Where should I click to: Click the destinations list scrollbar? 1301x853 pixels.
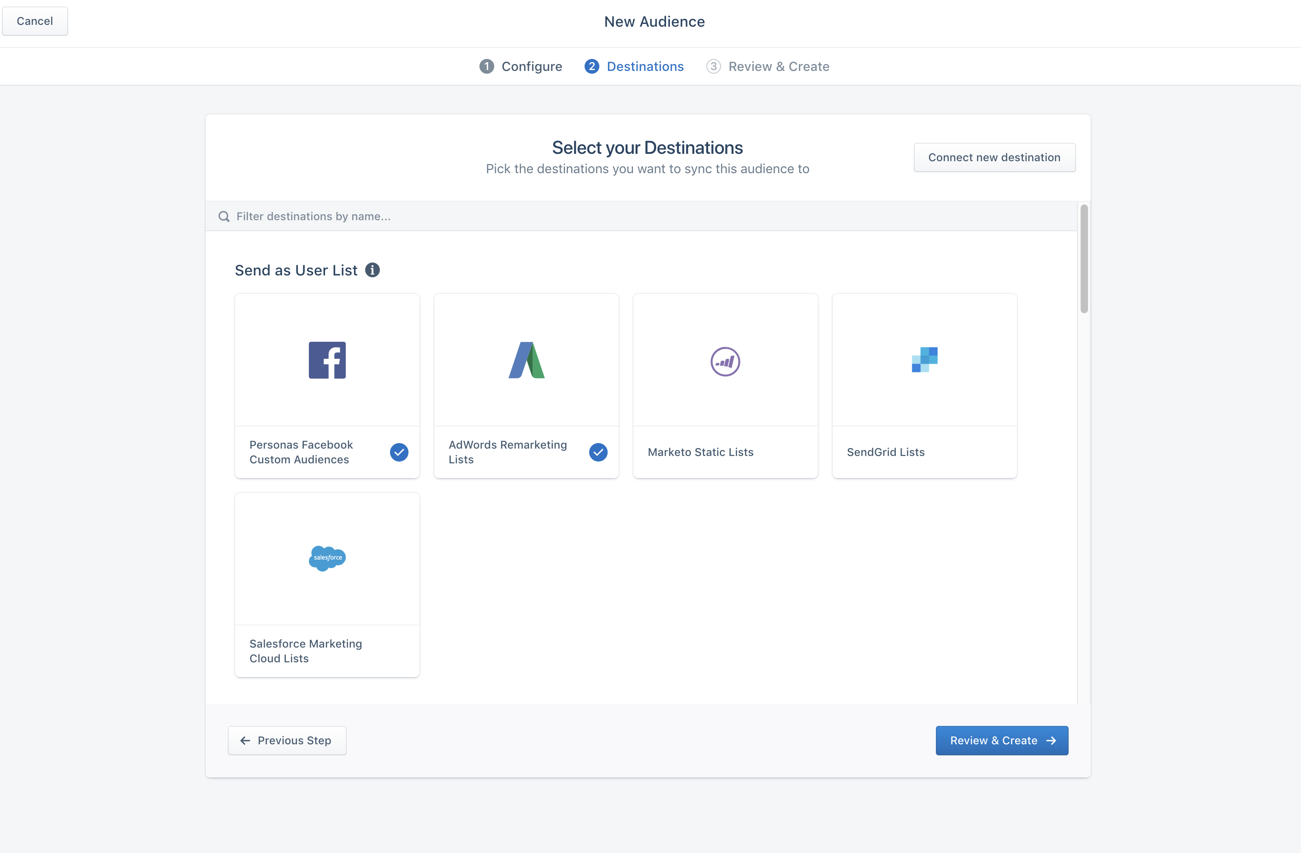(1084, 258)
